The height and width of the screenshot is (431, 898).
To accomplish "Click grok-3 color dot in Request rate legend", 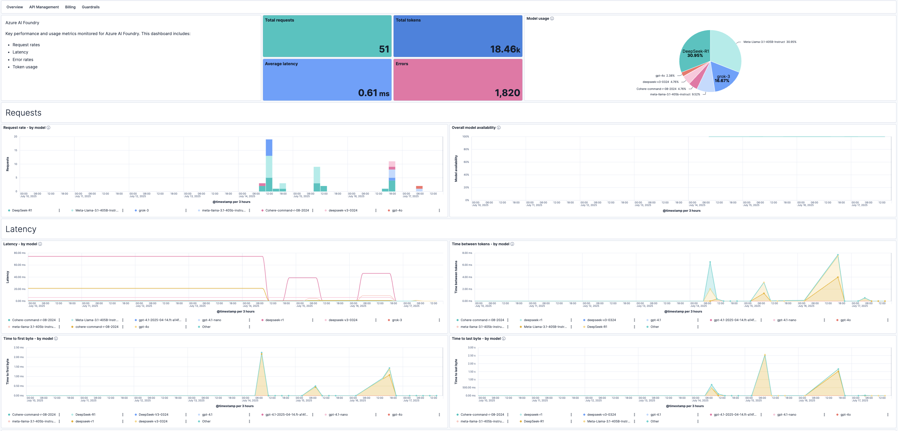I will pyautogui.click(x=136, y=211).
